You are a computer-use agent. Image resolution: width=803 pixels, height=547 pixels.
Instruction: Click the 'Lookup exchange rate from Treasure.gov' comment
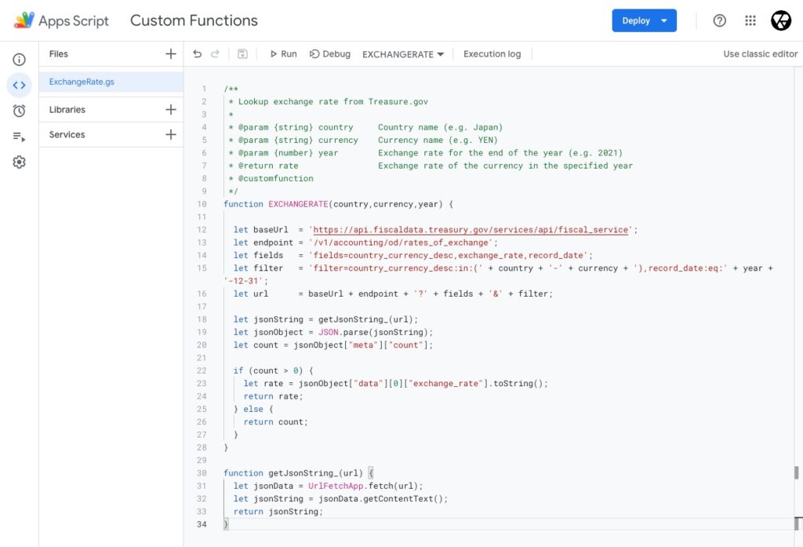pos(332,101)
